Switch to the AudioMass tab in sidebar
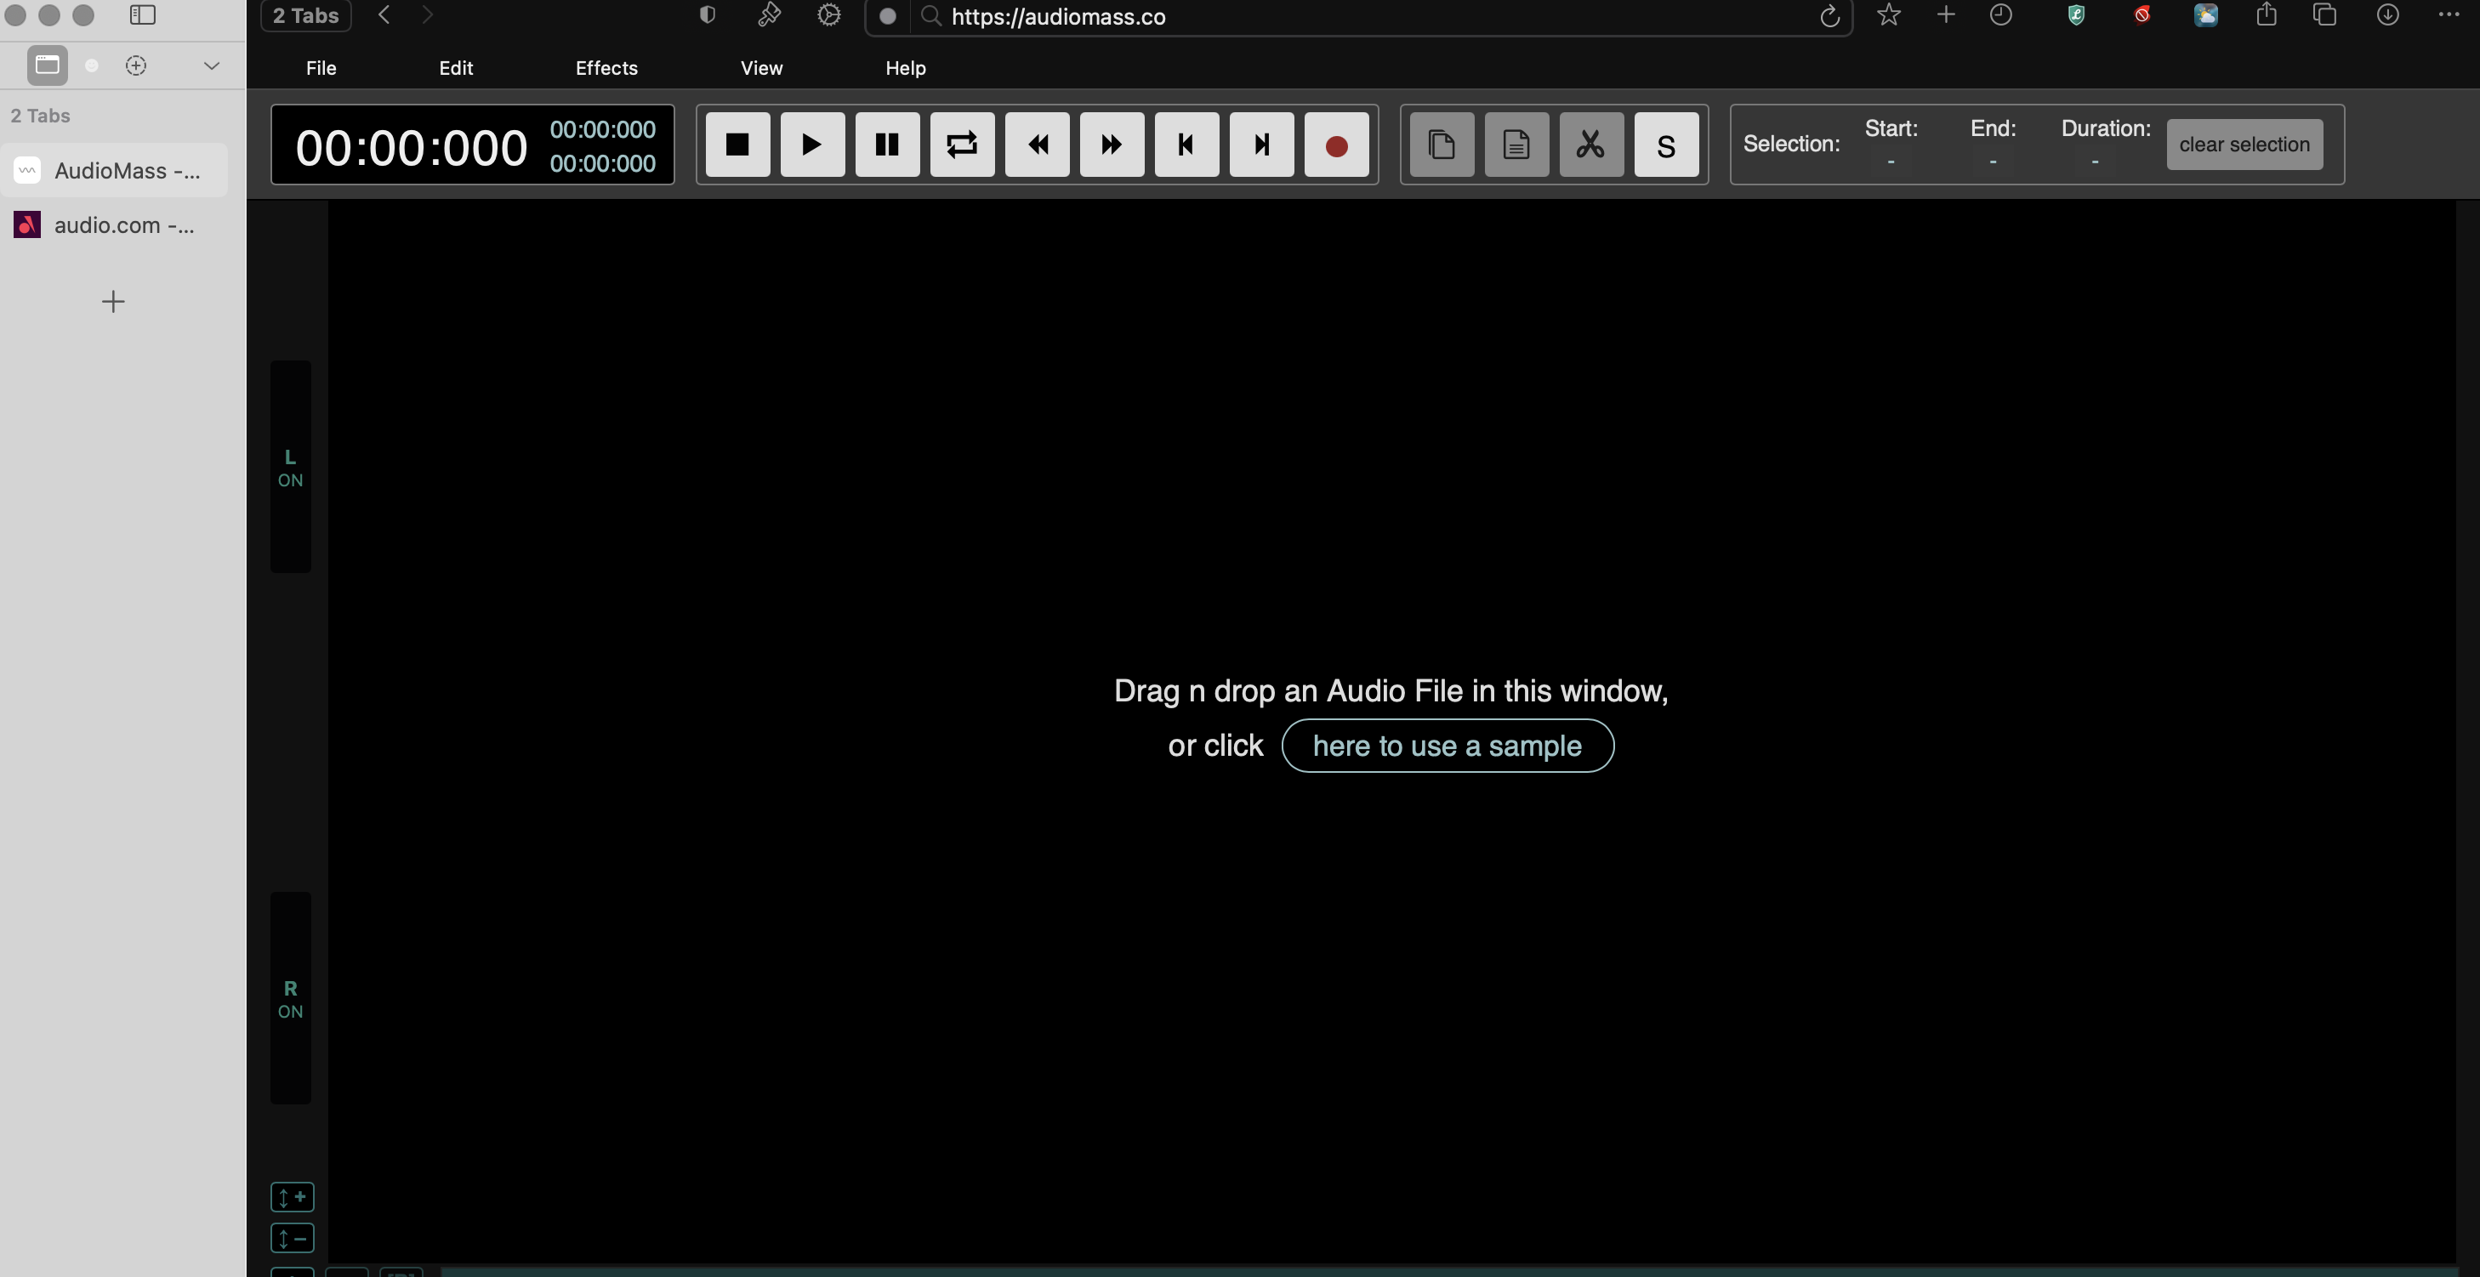Viewport: 2480px width, 1277px height. (114, 170)
